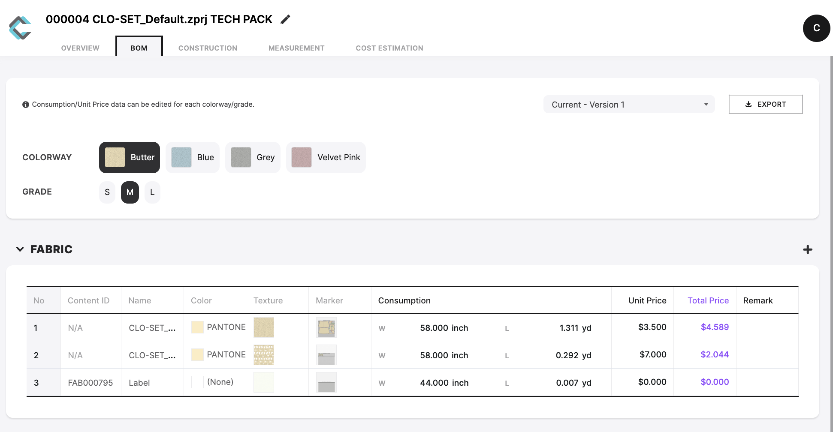This screenshot has height=432, width=833.
Task: Click the Export button
Action: [x=765, y=104]
